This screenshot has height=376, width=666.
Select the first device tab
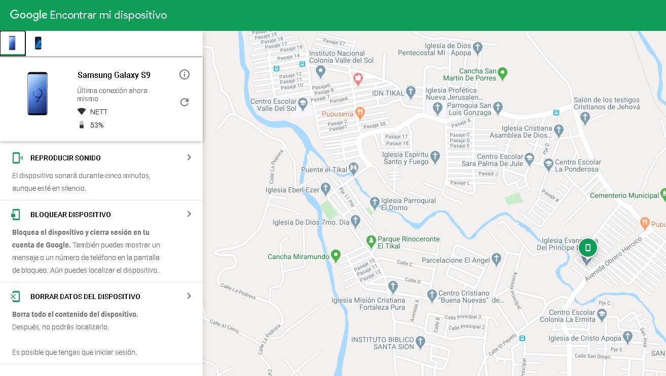(13, 43)
